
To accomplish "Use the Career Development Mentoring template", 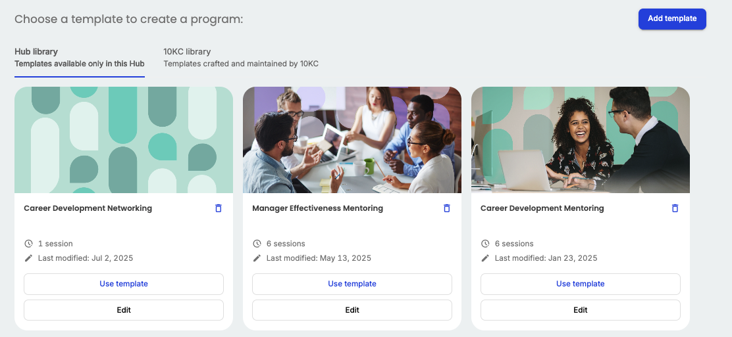I will [x=580, y=284].
